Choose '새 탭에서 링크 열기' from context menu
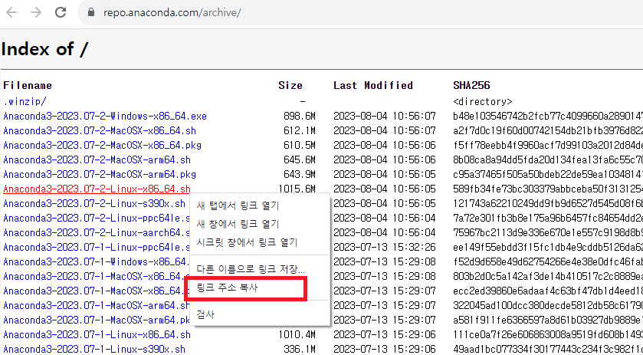 pyautogui.click(x=238, y=205)
